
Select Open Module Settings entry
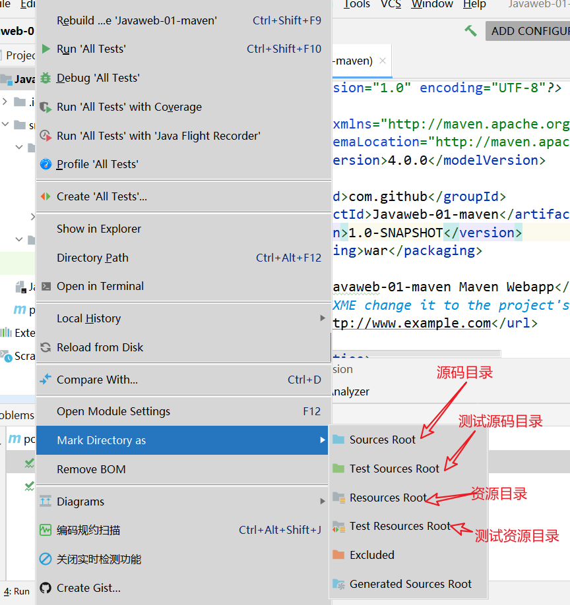point(113,411)
